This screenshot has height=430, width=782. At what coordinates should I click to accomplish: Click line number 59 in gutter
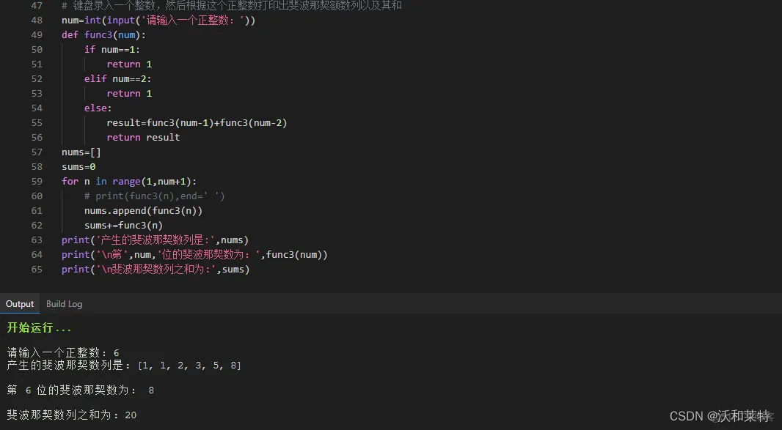[x=37, y=182]
